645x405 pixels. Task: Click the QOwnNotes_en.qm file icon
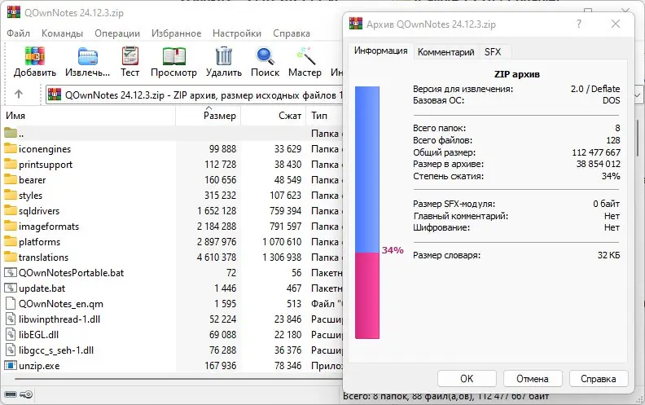pyautogui.click(x=11, y=303)
